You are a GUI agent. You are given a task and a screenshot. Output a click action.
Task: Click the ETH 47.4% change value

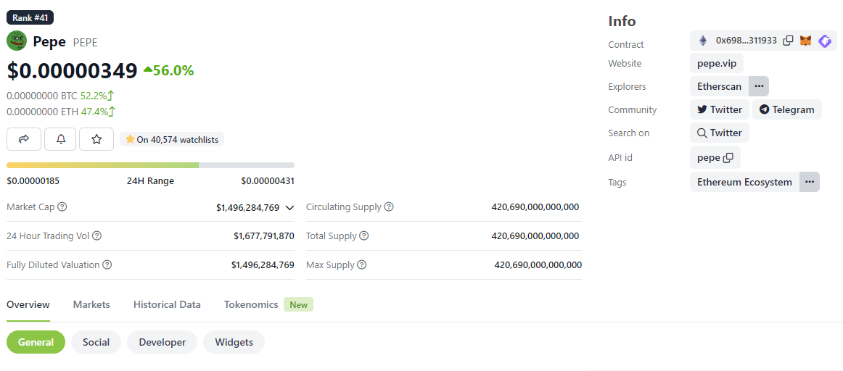pyautogui.click(x=99, y=112)
